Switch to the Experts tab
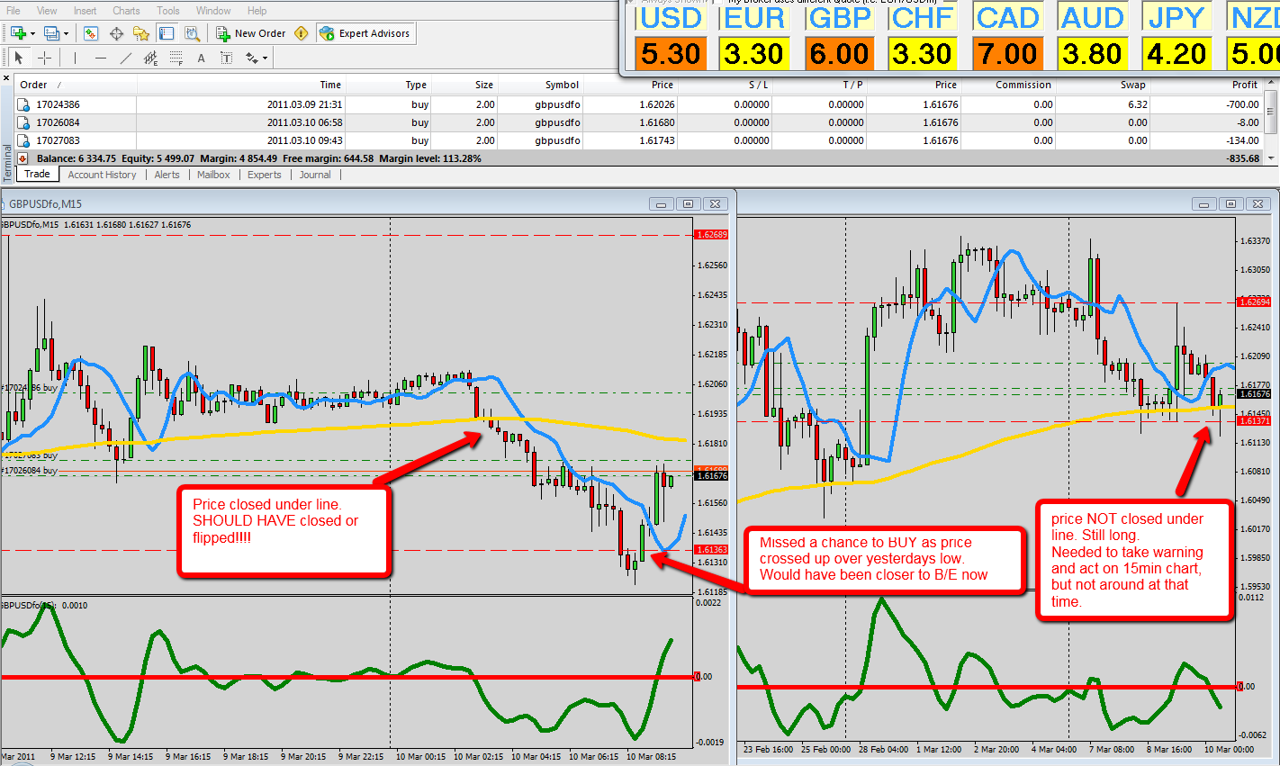1280x766 pixels. [265, 175]
